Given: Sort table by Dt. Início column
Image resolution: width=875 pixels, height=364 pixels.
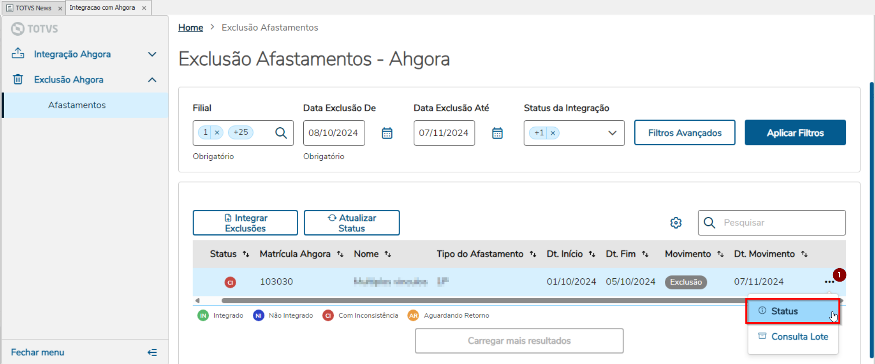Looking at the screenshot, I should tap(592, 254).
